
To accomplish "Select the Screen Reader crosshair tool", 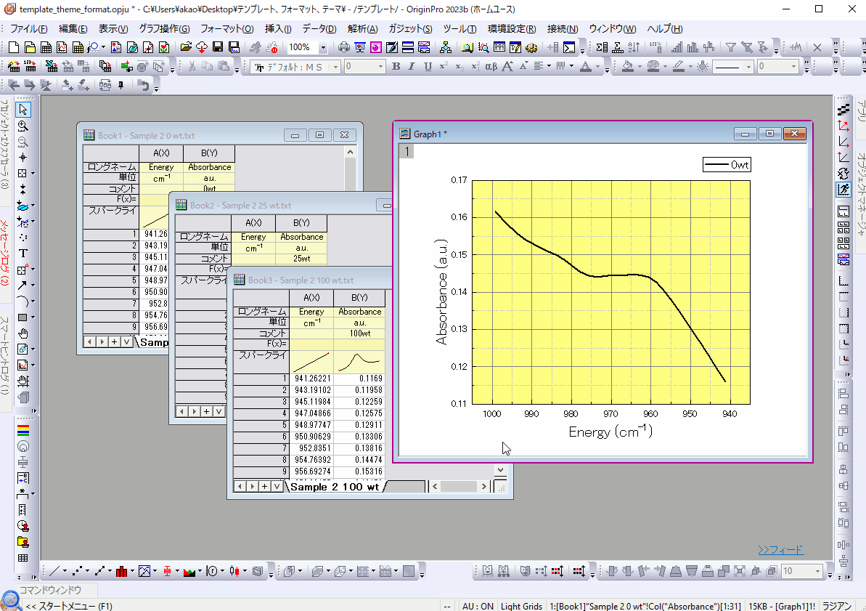I will point(23,158).
